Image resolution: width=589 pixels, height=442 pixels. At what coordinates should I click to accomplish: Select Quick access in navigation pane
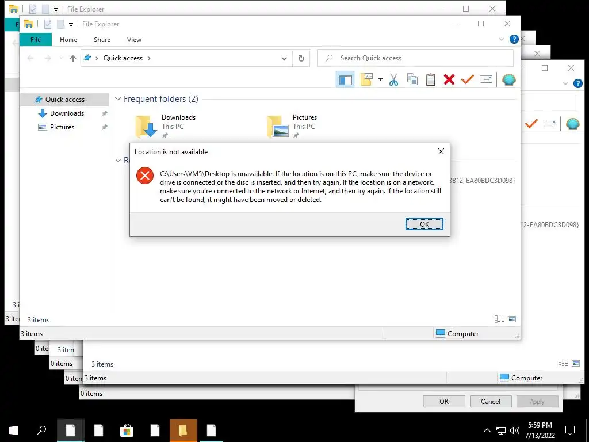64,99
